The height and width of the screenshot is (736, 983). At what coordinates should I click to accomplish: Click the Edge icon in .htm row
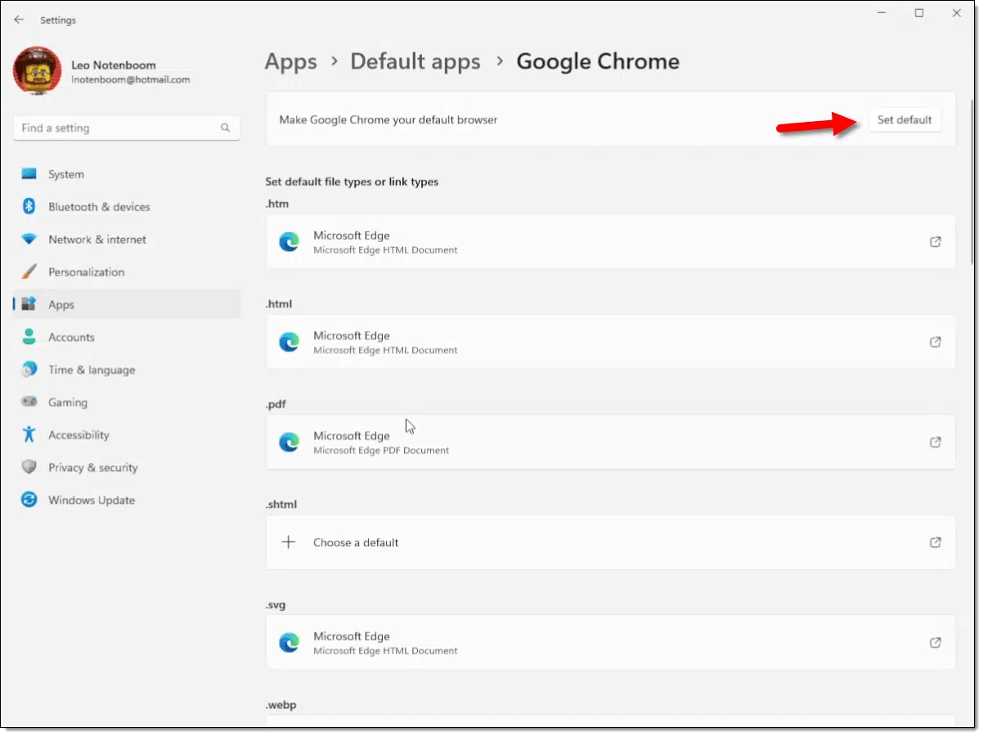(x=289, y=242)
